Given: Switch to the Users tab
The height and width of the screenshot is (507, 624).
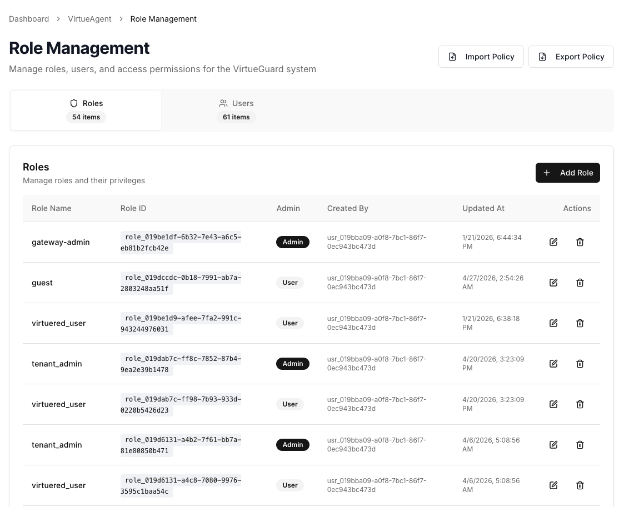Looking at the screenshot, I should tap(236, 110).
